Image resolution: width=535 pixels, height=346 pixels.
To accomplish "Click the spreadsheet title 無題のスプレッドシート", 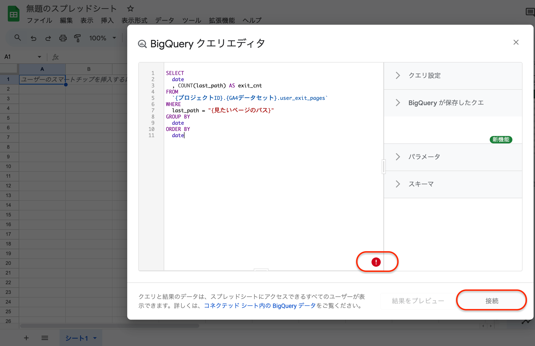I will point(71,9).
